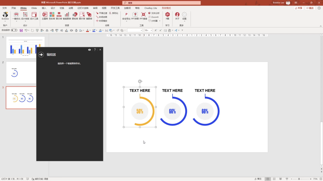Expand the 设计排版 dropdown
The image size is (323, 181).
tap(25, 21)
